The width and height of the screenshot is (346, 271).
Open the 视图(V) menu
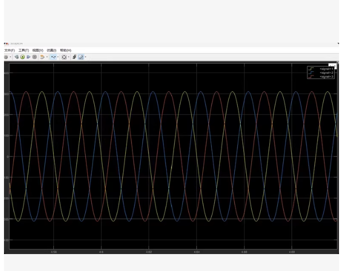point(38,50)
